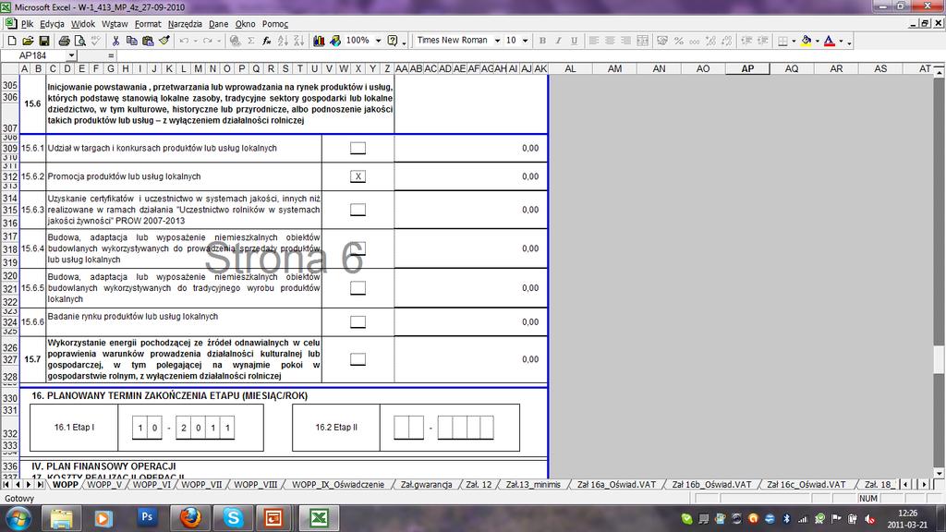The height and width of the screenshot is (532, 946).
Task: Switch to the WOPP_IX_Oświadczenie sheet tab
Action: point(338,484)
